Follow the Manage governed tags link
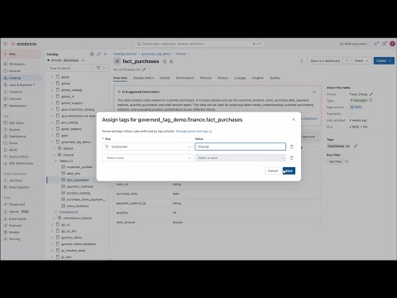Image resolution: width=397 pixels, height=298 pixels. [x=194, y=132]
